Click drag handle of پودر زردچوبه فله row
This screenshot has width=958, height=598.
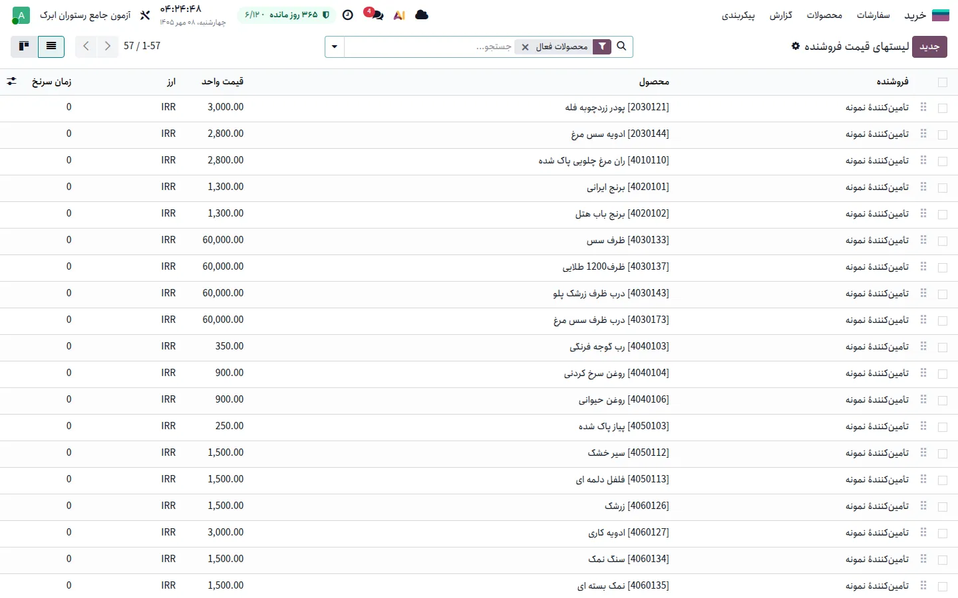point(923,107)
